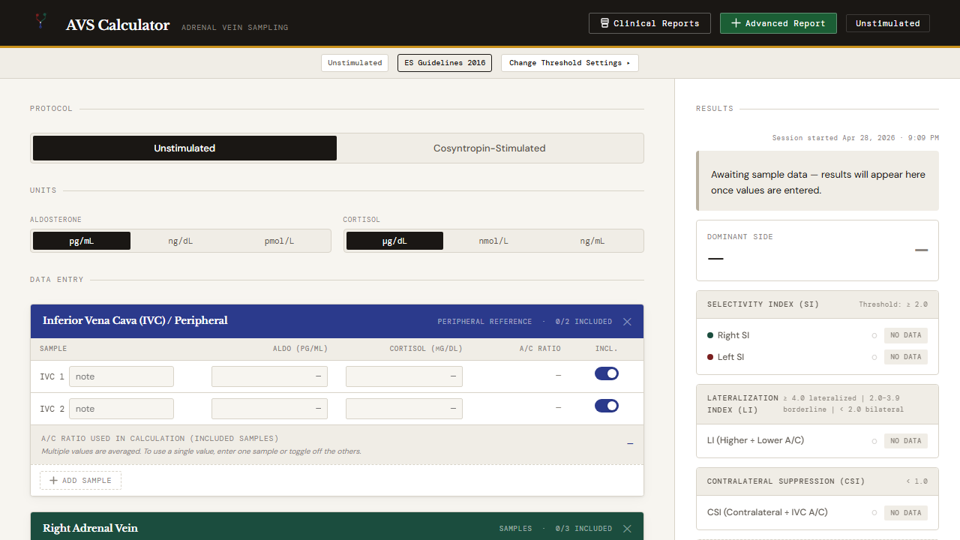Click the Unstimulated badge in the top bar
Image resolution: width=960 pixels, height=540 pixels.
point(887,23)
